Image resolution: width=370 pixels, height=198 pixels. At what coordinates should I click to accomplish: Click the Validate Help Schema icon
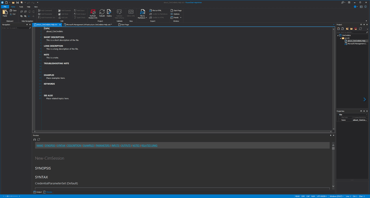coord(119,12)
